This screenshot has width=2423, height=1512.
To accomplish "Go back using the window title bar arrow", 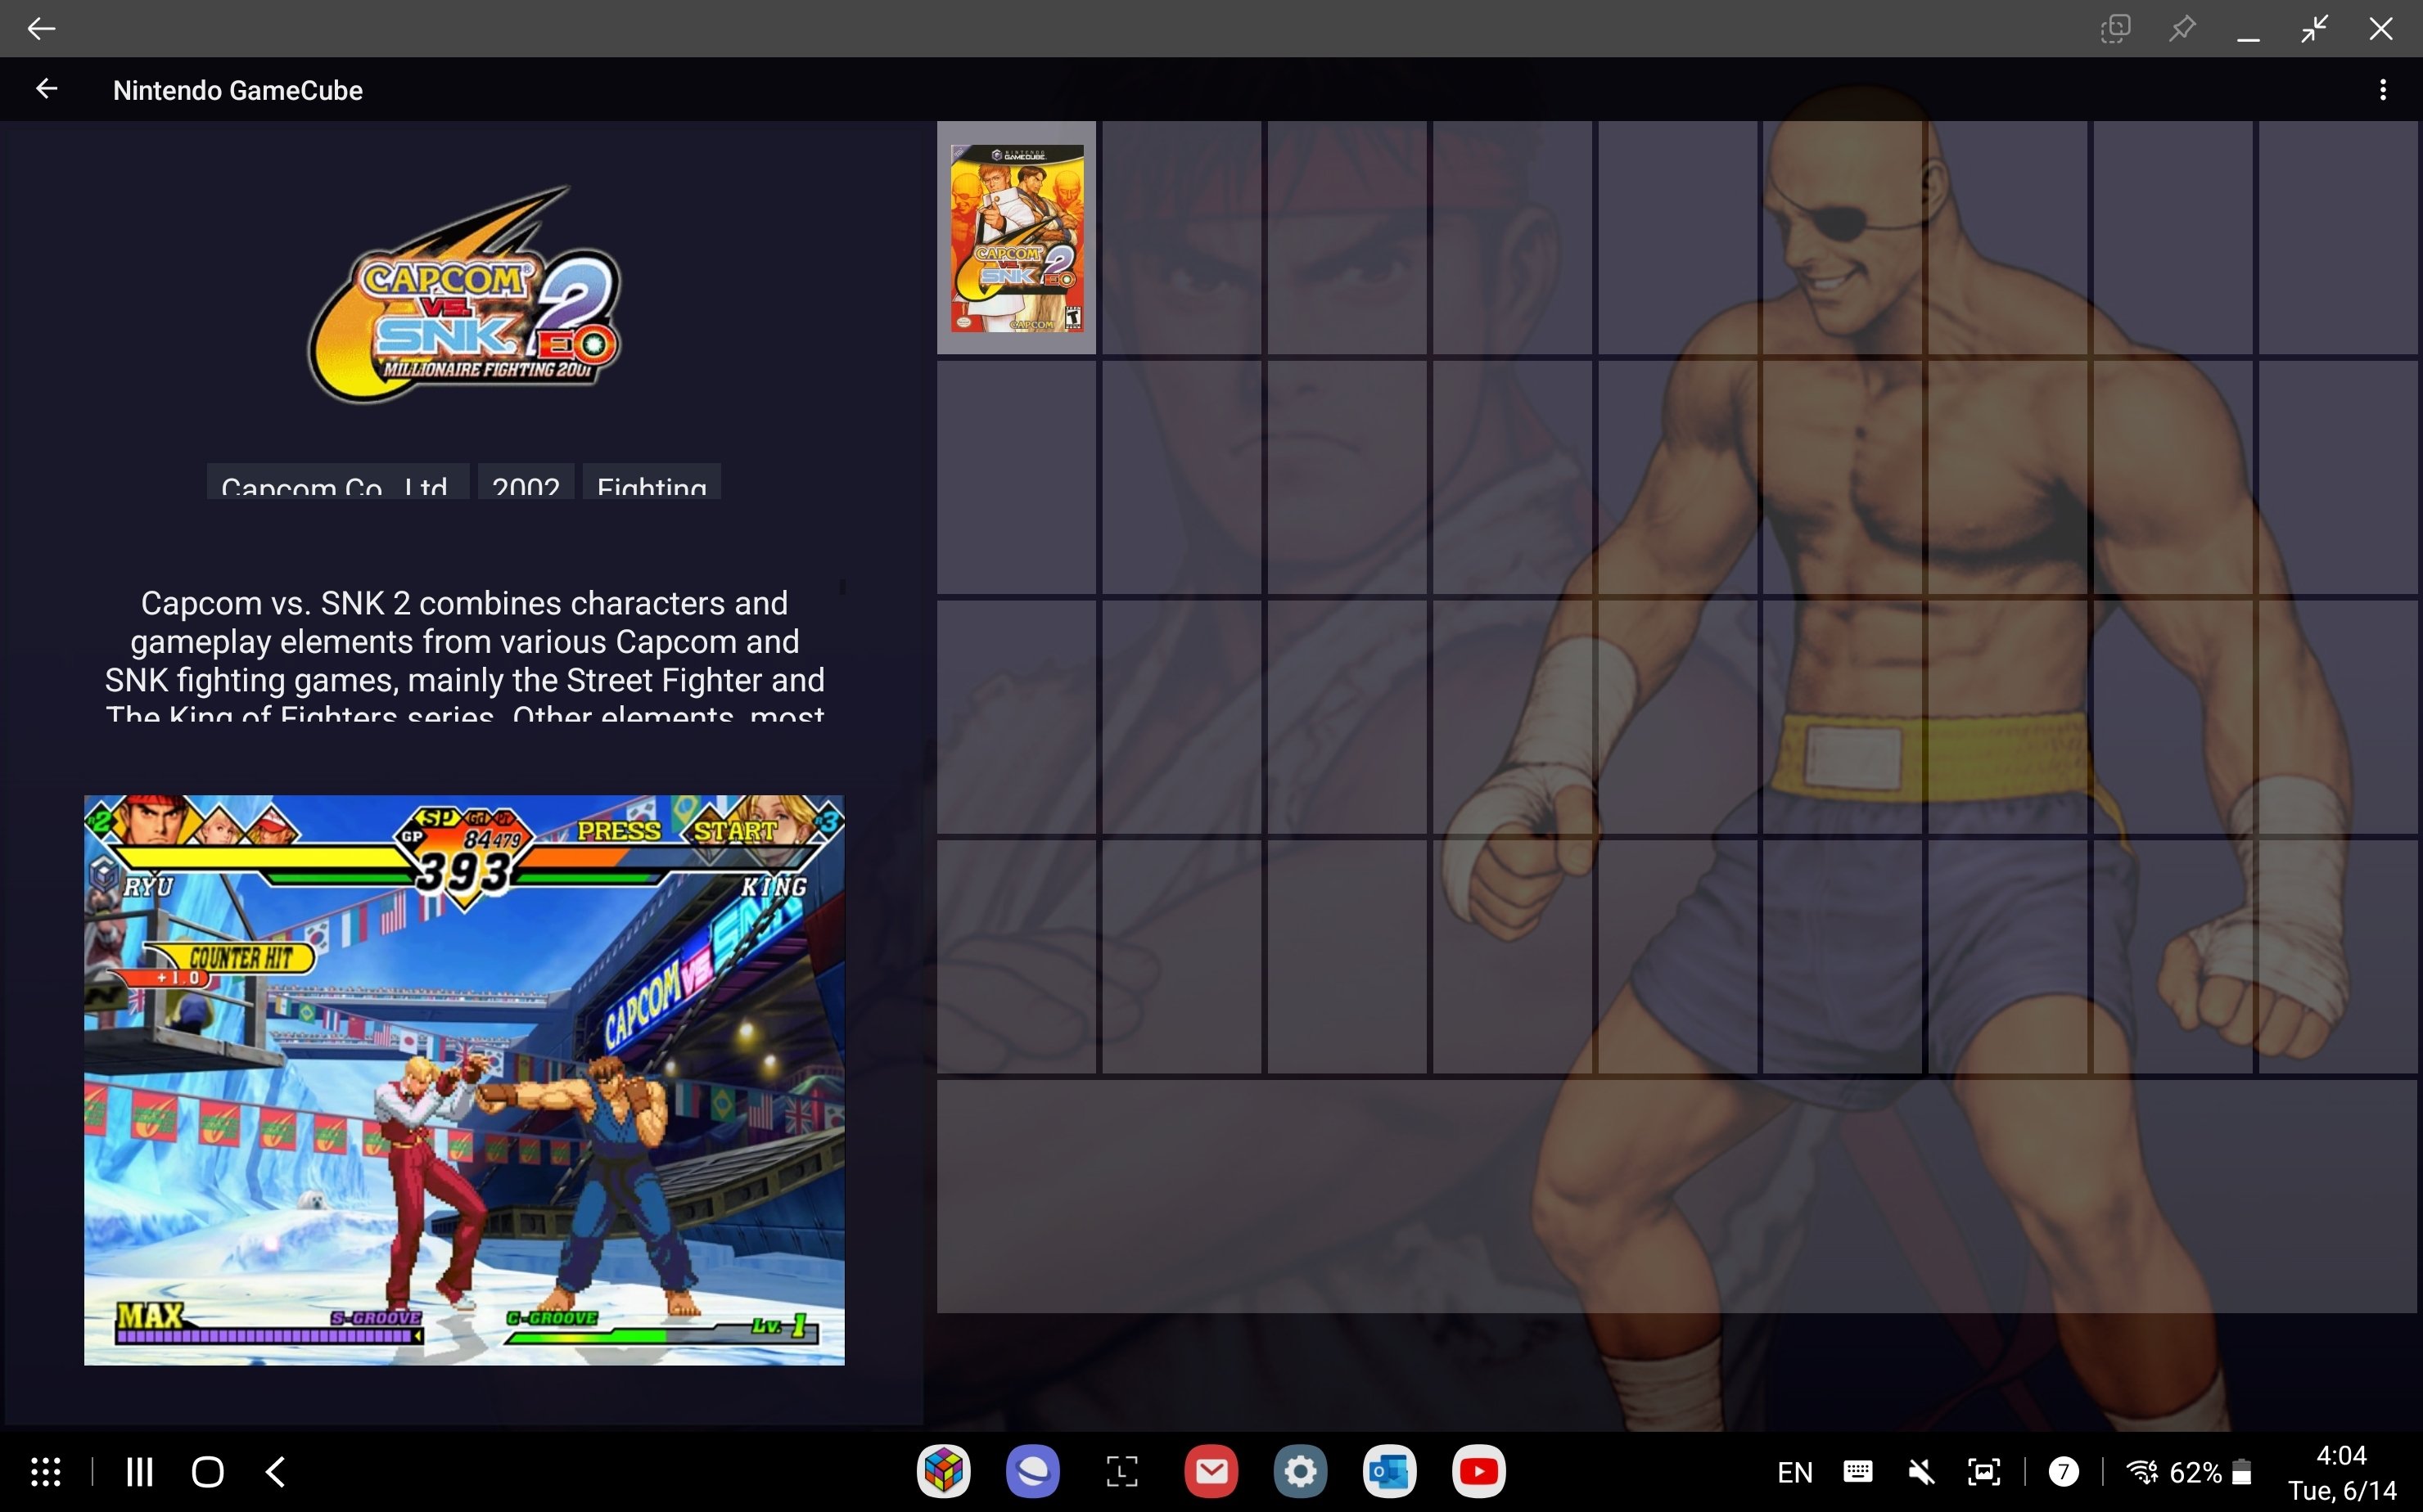I will coord(41,29).
